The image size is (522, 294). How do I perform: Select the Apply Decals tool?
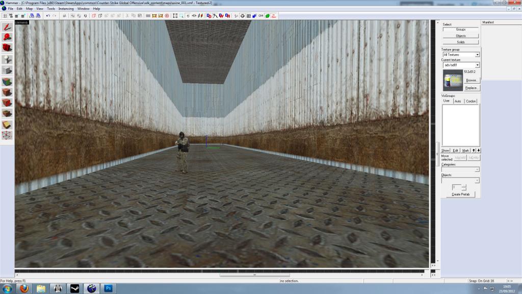7,103
